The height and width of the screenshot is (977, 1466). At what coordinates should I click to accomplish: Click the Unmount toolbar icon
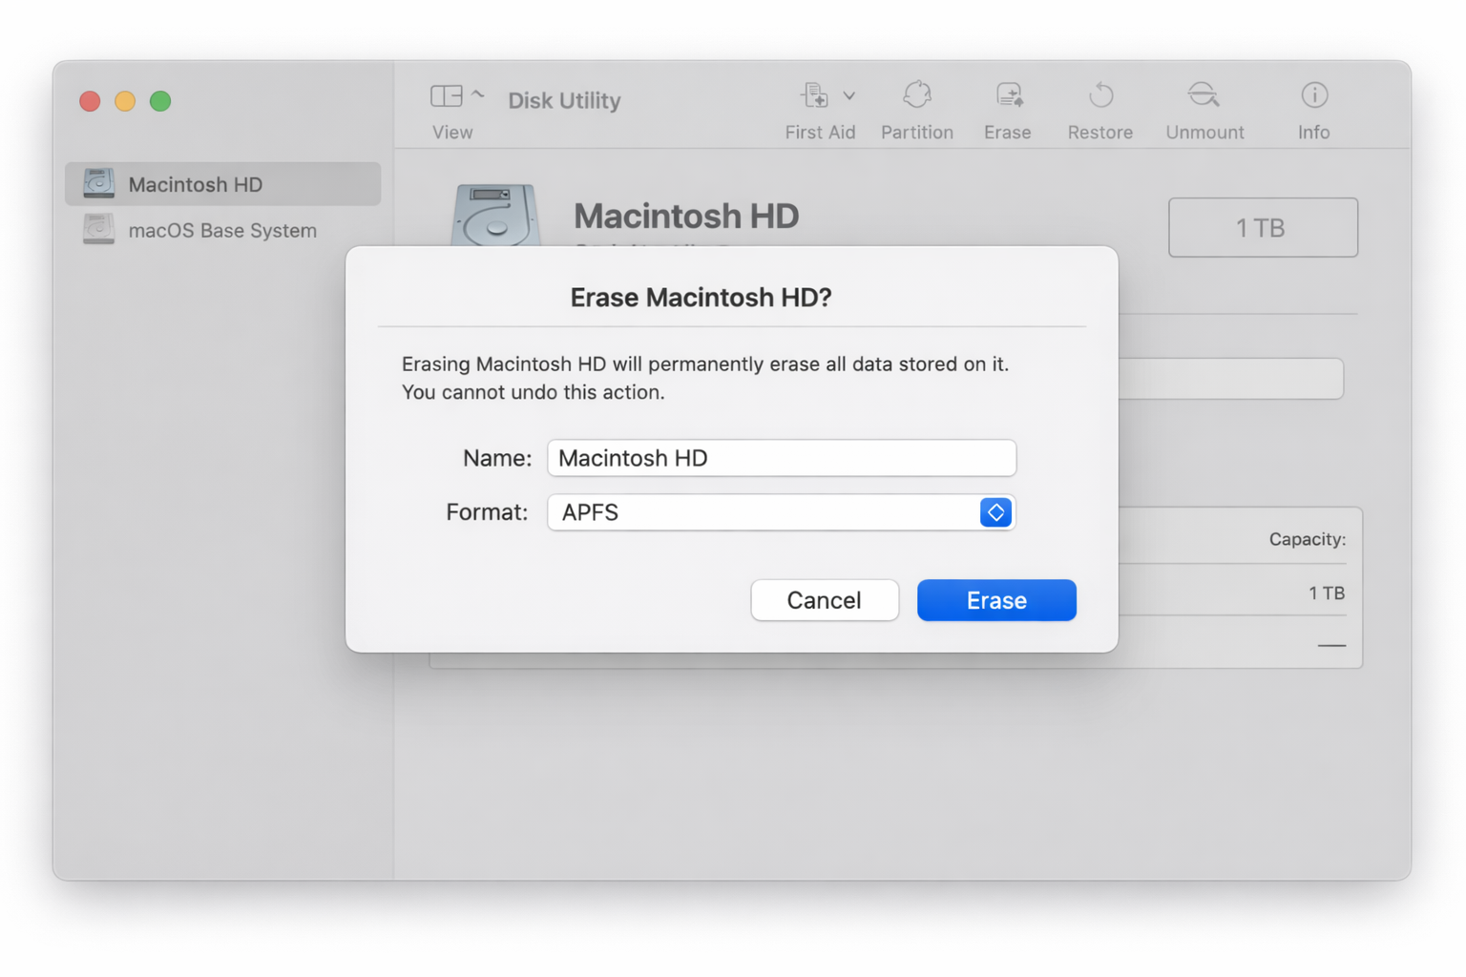[x=1204, y=95]
